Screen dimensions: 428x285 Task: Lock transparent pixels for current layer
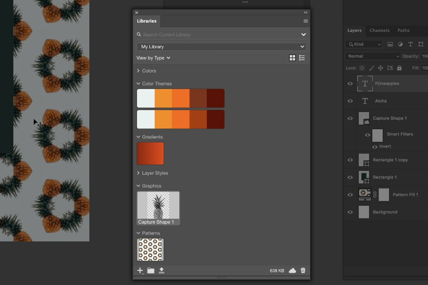[x=362, y=68]
